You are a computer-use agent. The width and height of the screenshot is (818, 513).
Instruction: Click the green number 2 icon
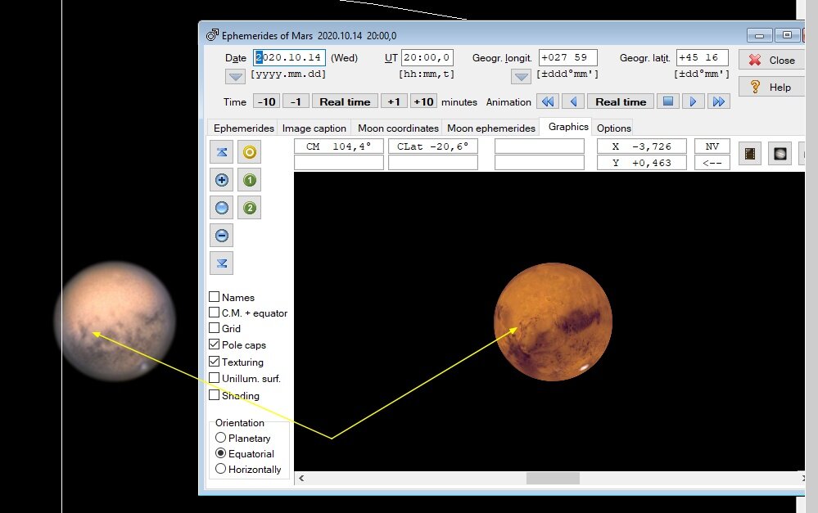pyautogui.click(x=250, y=208)
